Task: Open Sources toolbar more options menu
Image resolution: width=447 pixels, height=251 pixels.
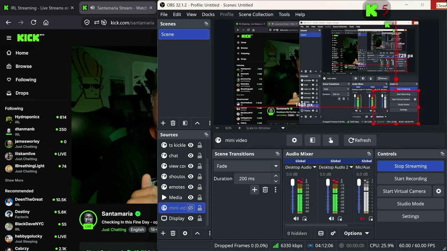Action: [210, 233]
